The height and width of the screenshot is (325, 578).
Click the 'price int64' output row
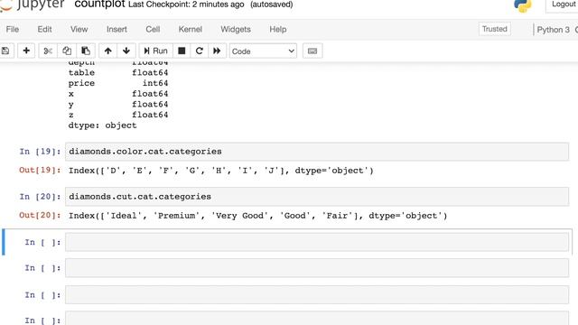tap(118, 83)
